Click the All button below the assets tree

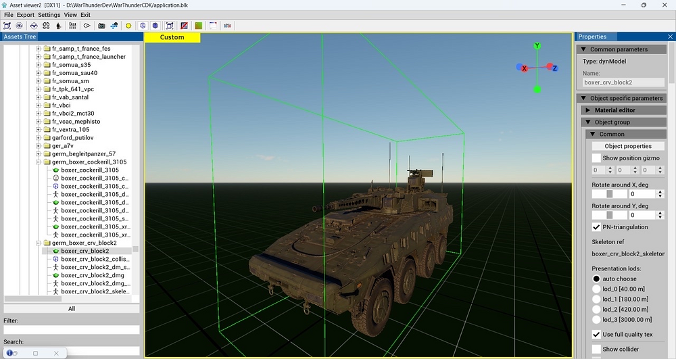[72, 309]
